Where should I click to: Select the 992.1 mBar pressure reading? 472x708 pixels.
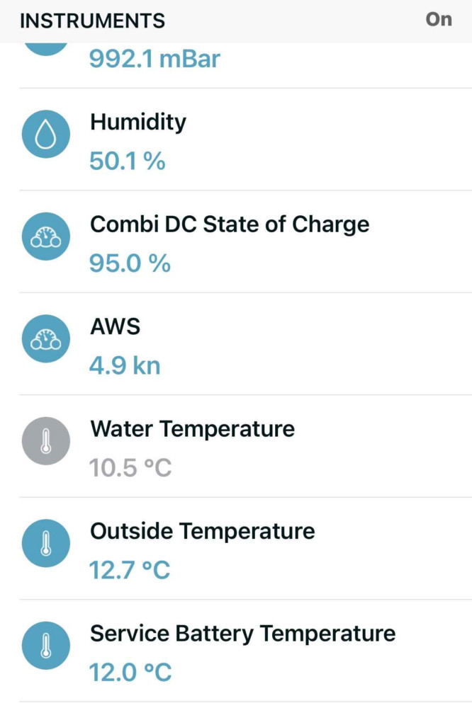[154, 59]
